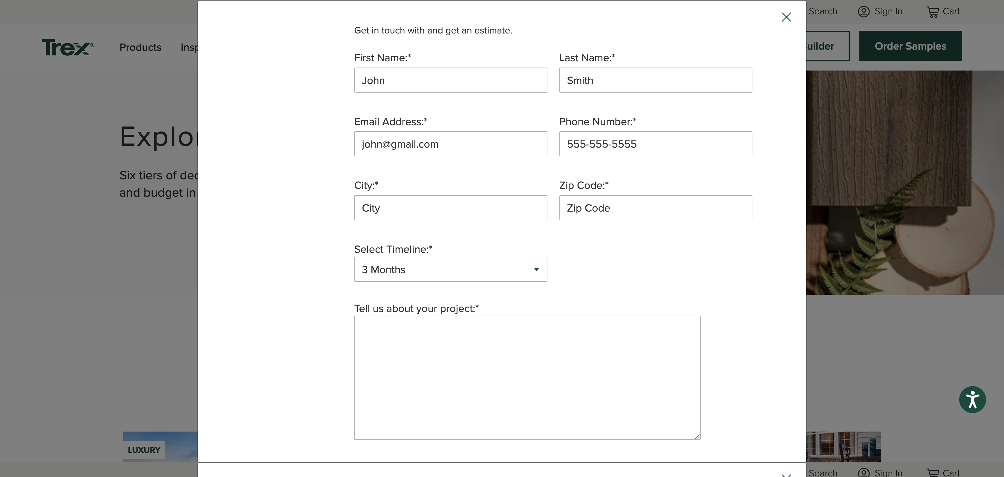Select the LUXURY deck thumbnail image
The image size is (1004, 477).
coord(160,447)
